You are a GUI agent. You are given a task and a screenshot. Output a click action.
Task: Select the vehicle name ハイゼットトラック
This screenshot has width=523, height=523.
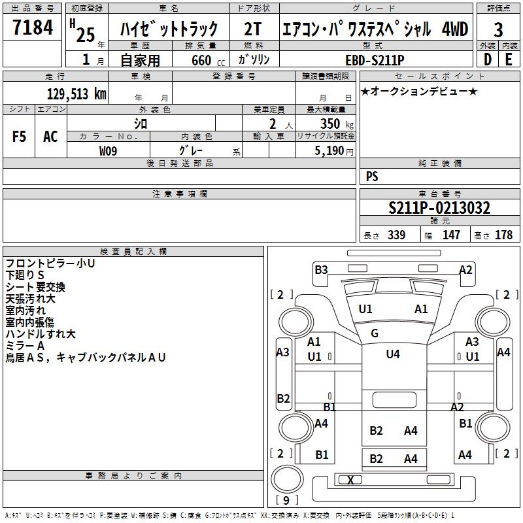coord(169,29)
